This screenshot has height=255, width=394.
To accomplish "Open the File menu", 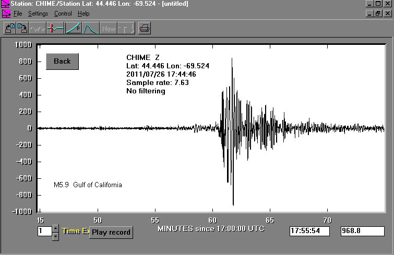I will point(18,14).
